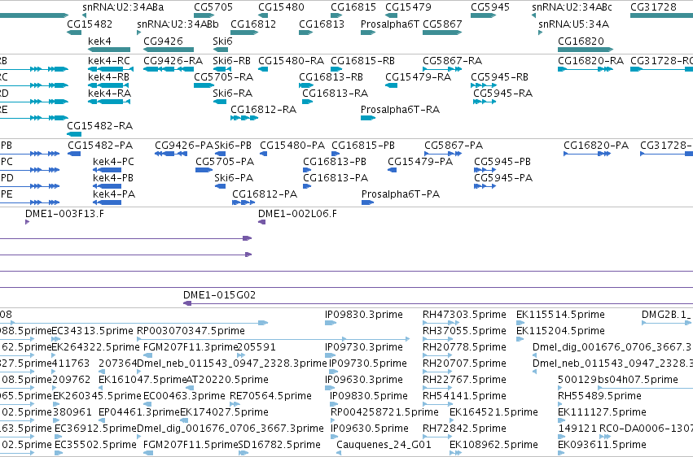
Task: Select the CG9426 gene label
Action: [163, 41]
